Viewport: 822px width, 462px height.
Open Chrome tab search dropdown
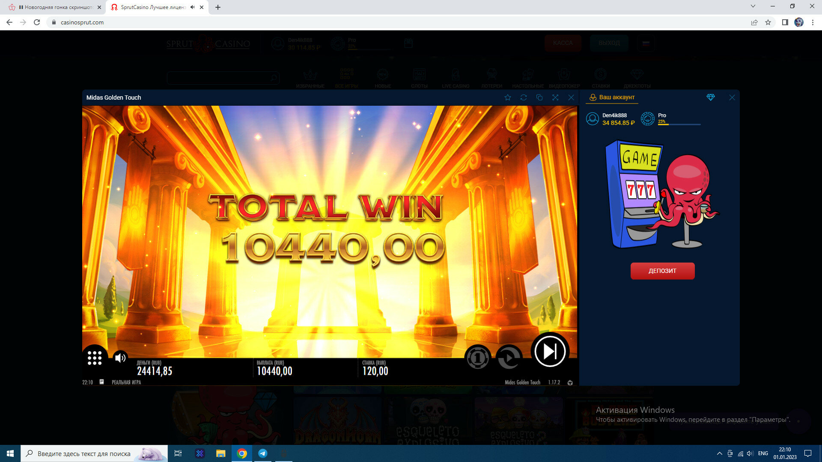point(753,6)
